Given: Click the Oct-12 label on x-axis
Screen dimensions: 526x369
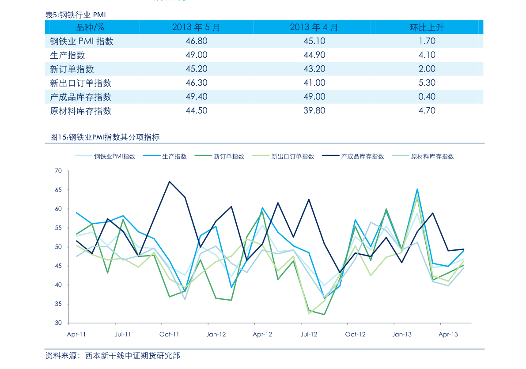Looking at the screenshot, I should coord(355,335).
